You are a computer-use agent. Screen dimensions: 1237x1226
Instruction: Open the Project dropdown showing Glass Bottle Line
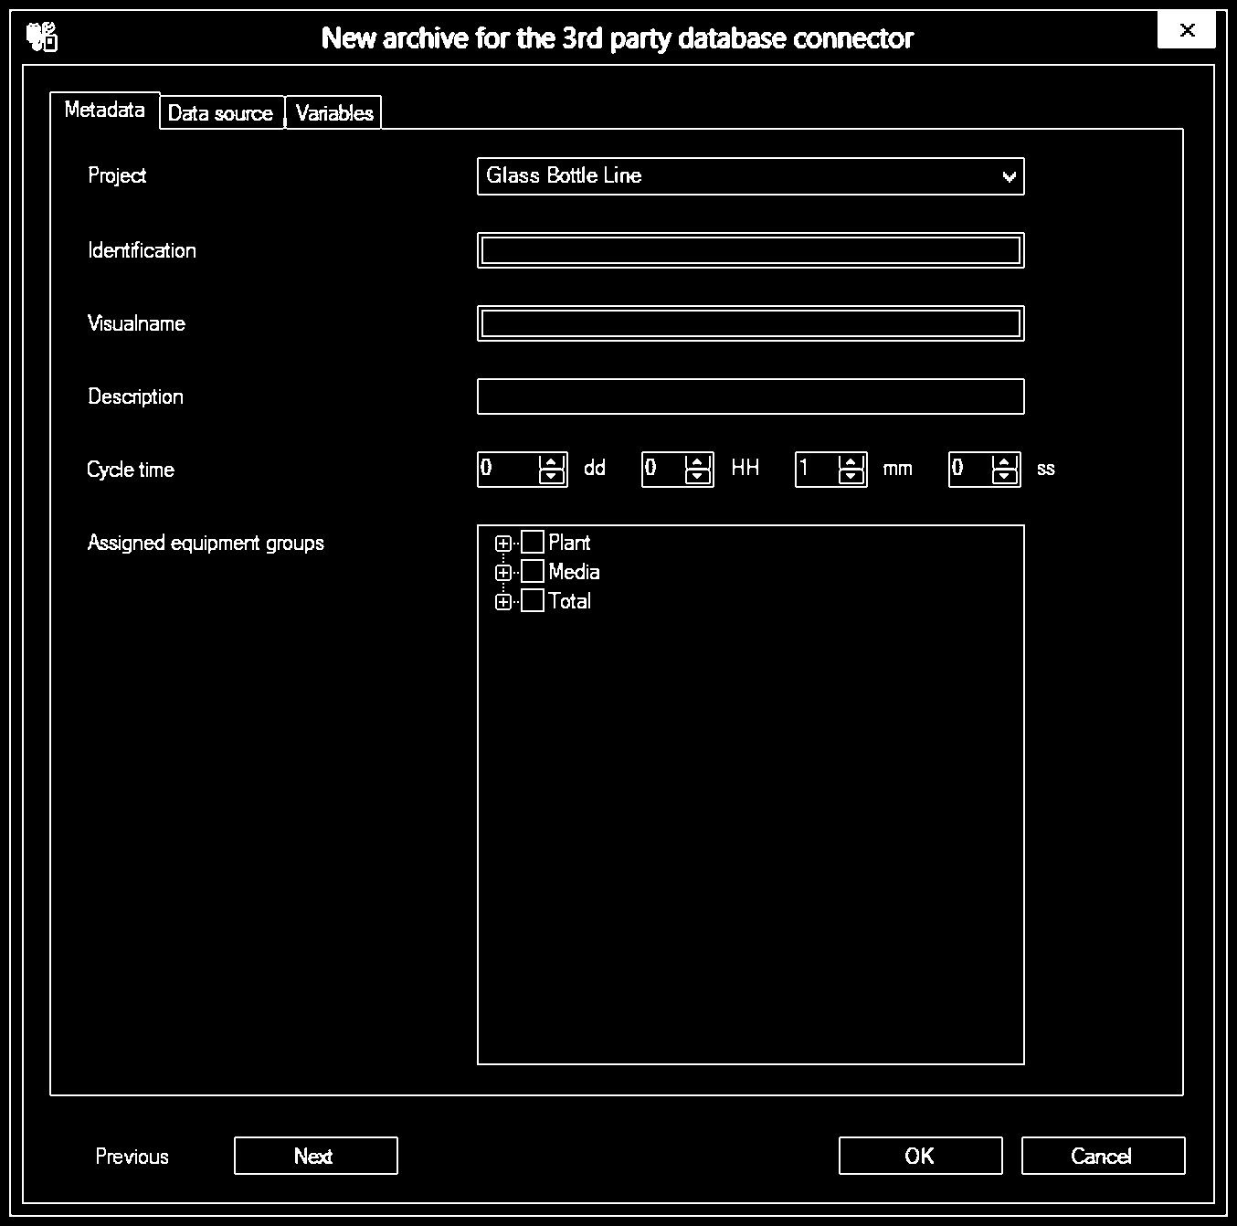point(750,176)
